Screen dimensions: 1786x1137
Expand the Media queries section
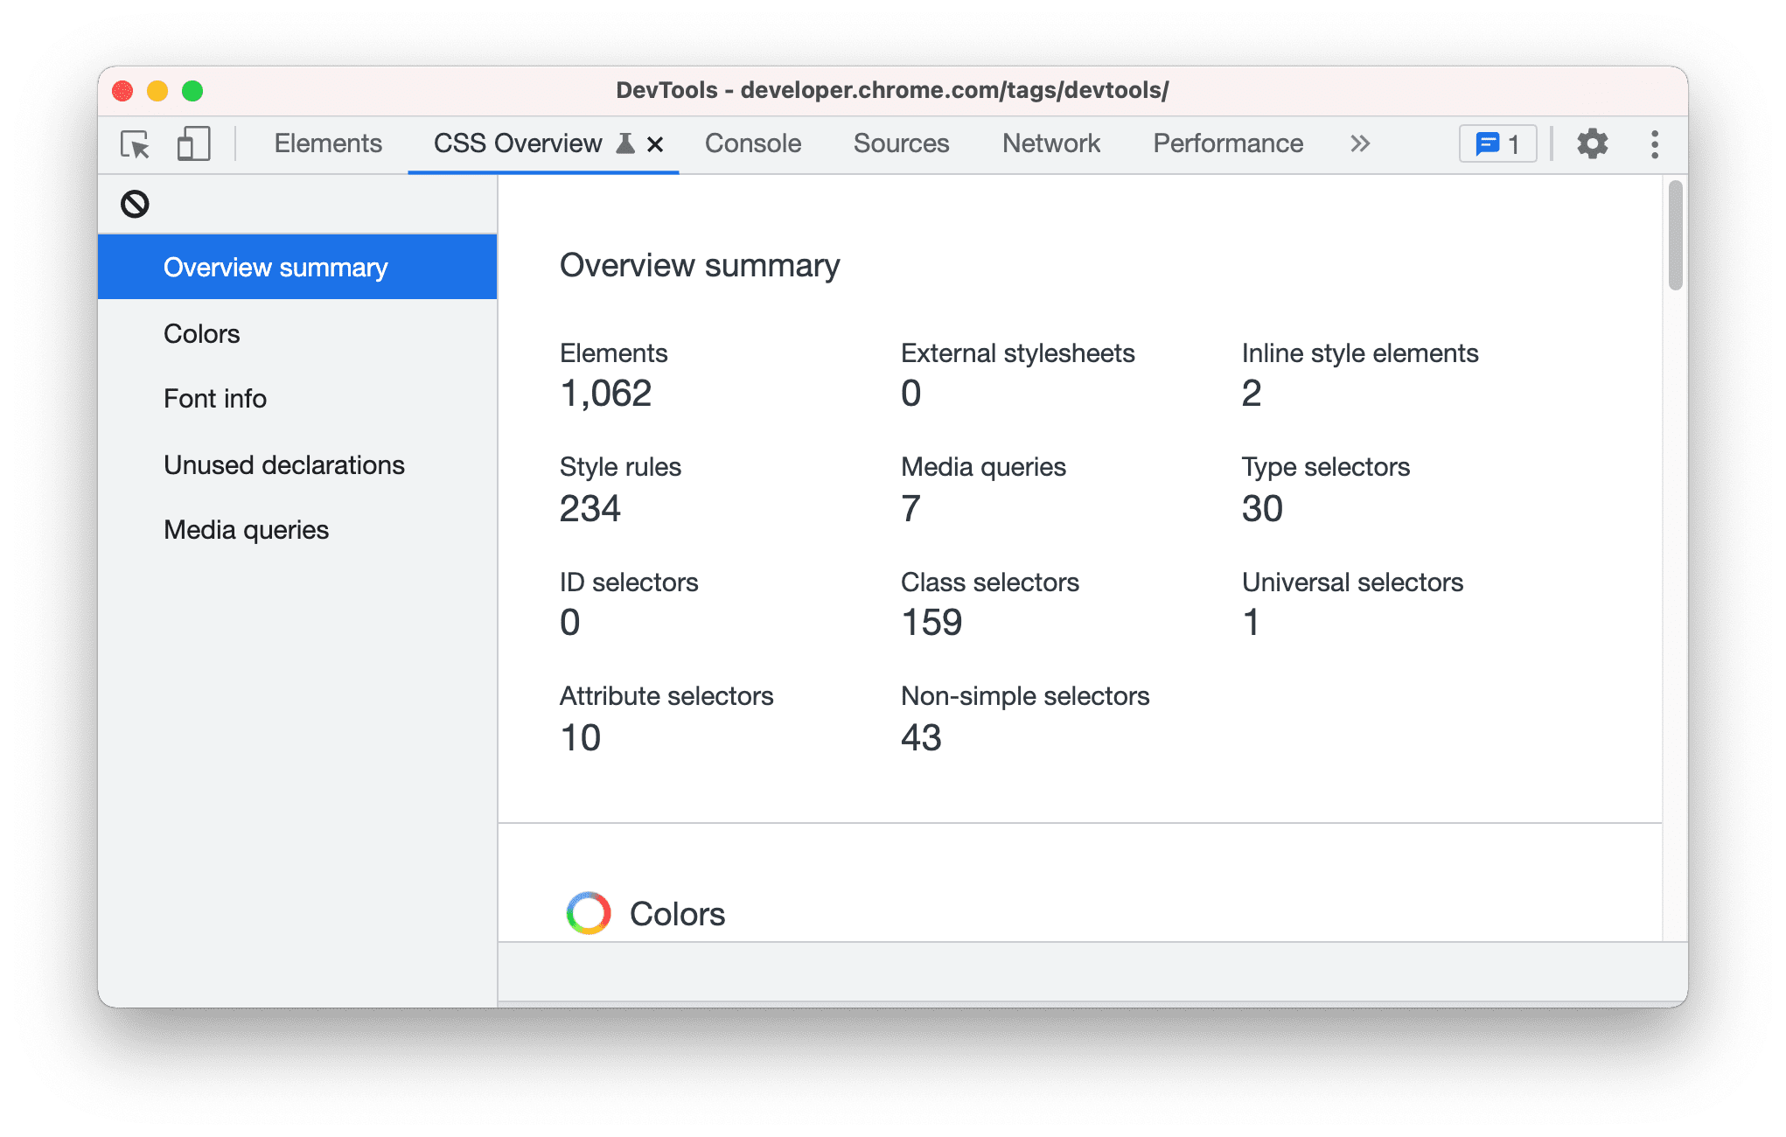pyautogui.click(x=246, y=529)
